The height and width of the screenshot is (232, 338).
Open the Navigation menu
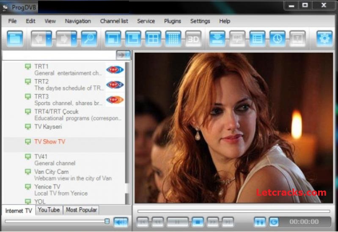pos(78,21)
